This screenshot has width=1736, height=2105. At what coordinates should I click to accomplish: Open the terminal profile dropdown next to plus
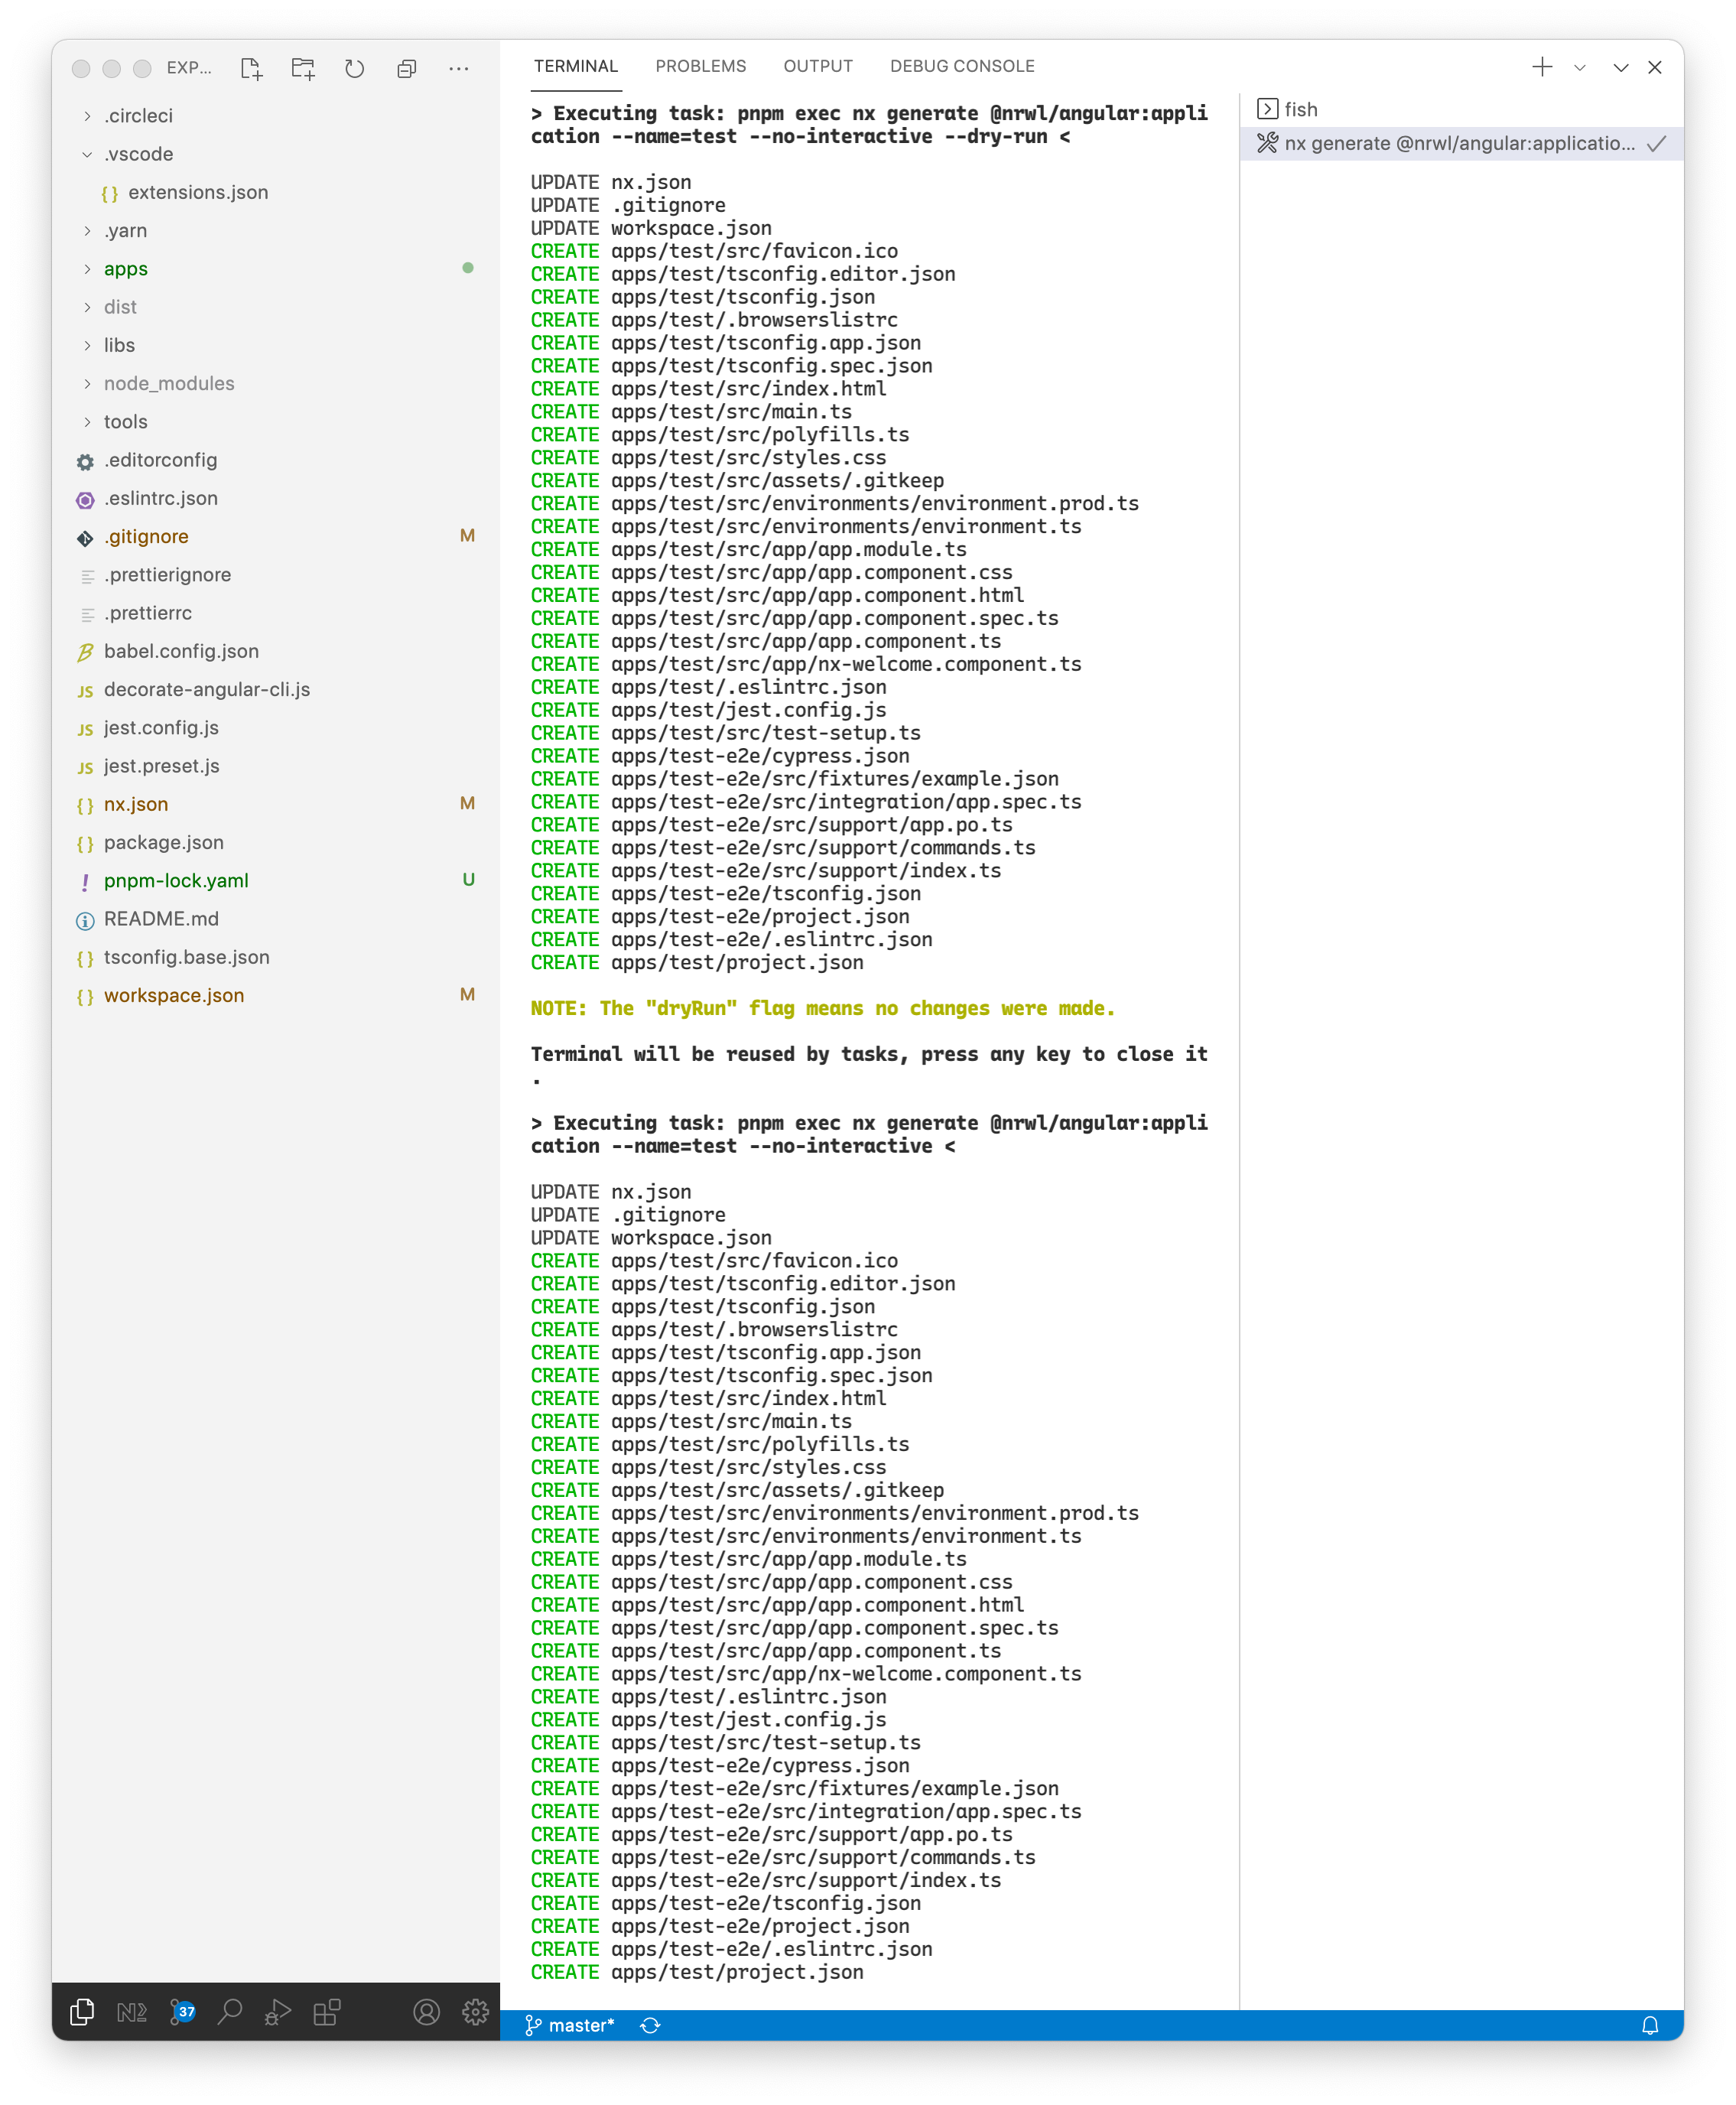(1580, 68)
